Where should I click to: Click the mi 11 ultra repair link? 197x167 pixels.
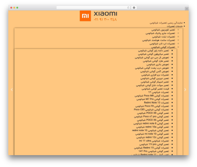154,141
